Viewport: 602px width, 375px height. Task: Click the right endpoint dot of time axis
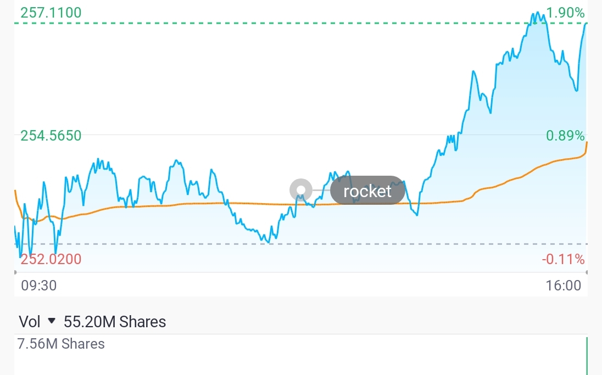pyautogui.click(x=587, y=272)
